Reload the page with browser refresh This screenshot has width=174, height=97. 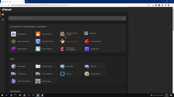(8, 5)
